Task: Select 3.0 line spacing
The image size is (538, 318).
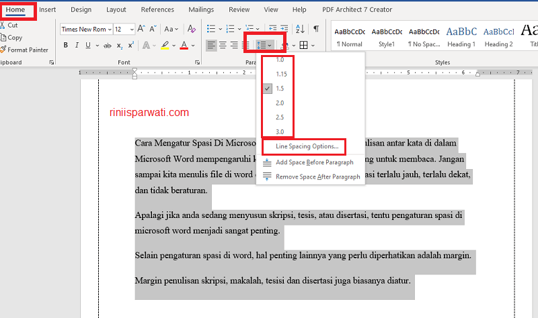Action: click(311, 131)
